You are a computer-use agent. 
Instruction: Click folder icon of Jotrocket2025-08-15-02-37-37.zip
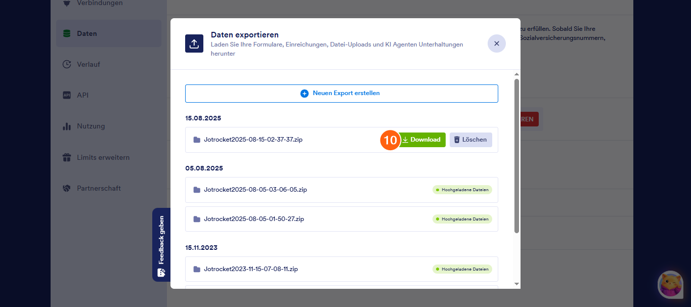coord(197,140)
